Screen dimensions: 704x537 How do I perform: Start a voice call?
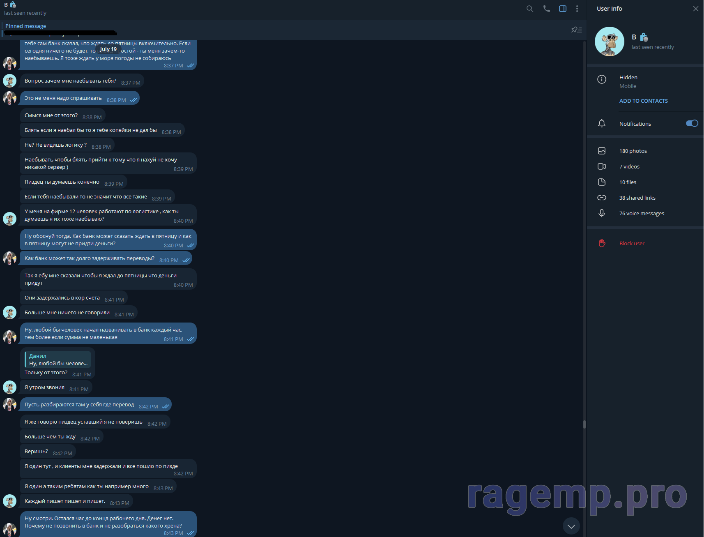[546, 9]
